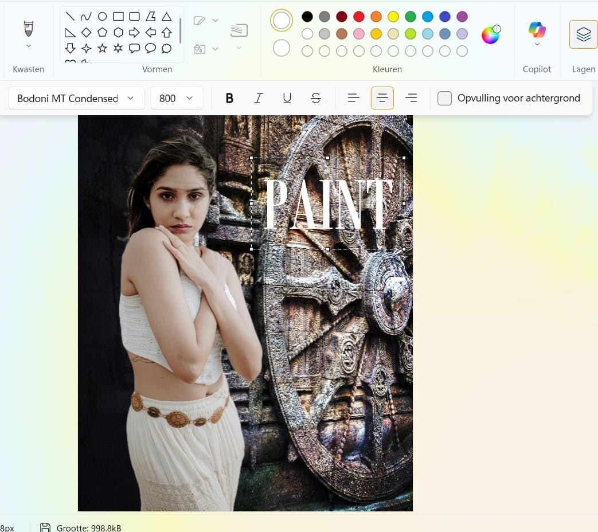Viewport: 598px width, 532px height.
Task: Toggle bold text formatting
Action: pos(229,98)
